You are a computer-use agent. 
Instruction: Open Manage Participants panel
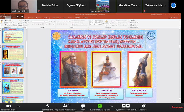[x=65, y=105]
